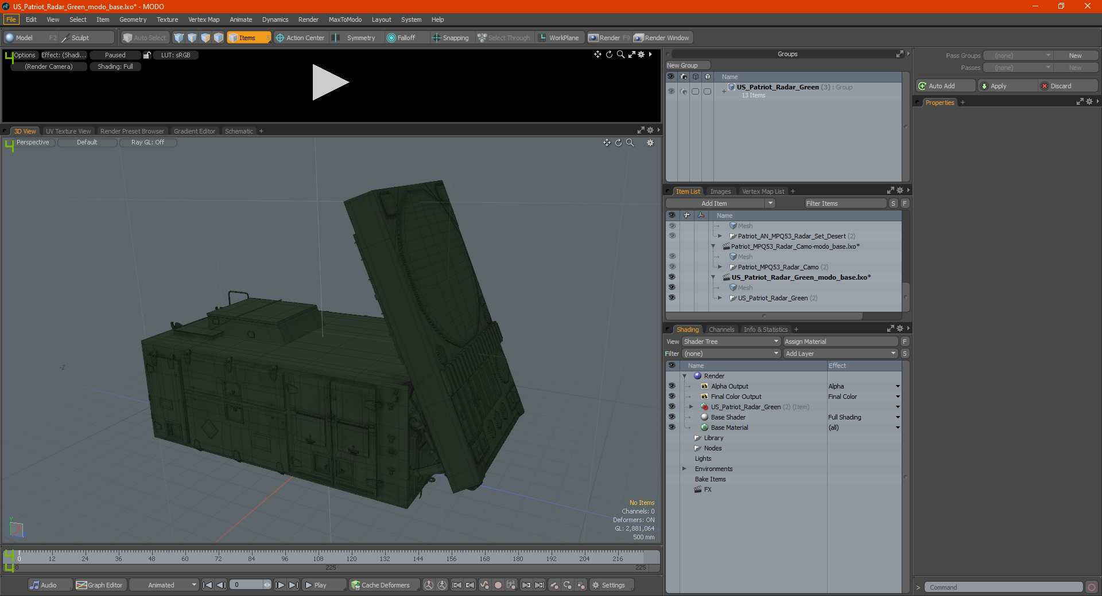1102x596 pixels.
Task: Select Polygons selection mode icon
Action: [x=205, y=38]
